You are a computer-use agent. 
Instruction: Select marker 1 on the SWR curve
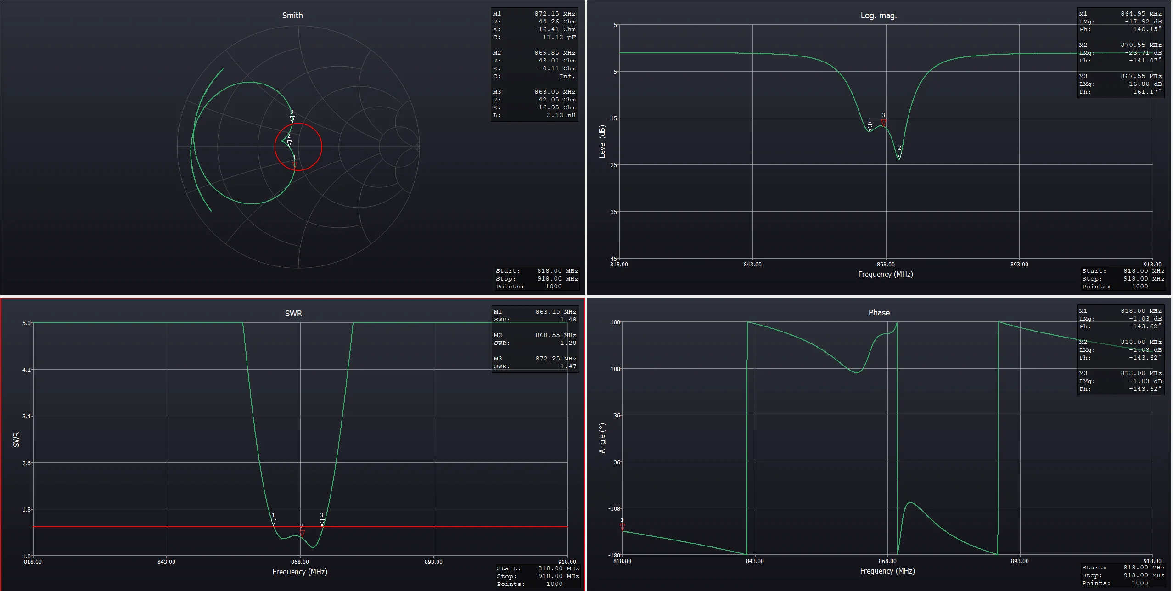274,523
